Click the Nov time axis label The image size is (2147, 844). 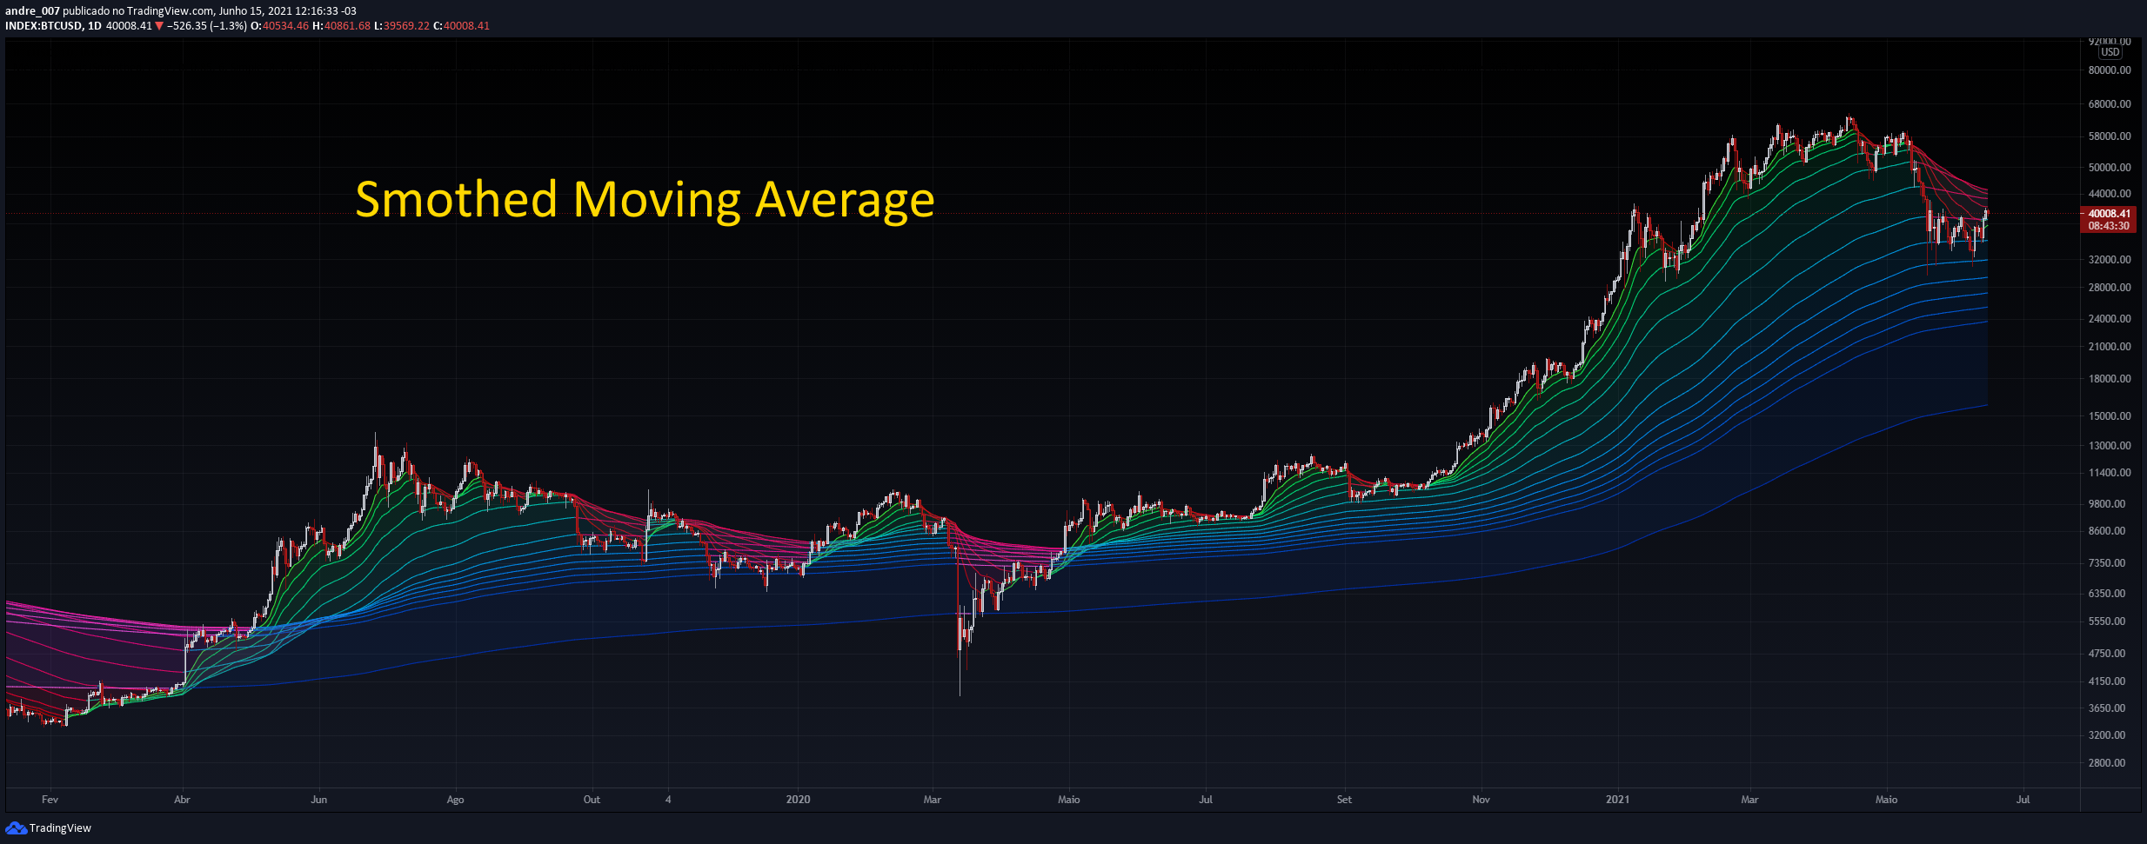click(x=1481, y=800)
